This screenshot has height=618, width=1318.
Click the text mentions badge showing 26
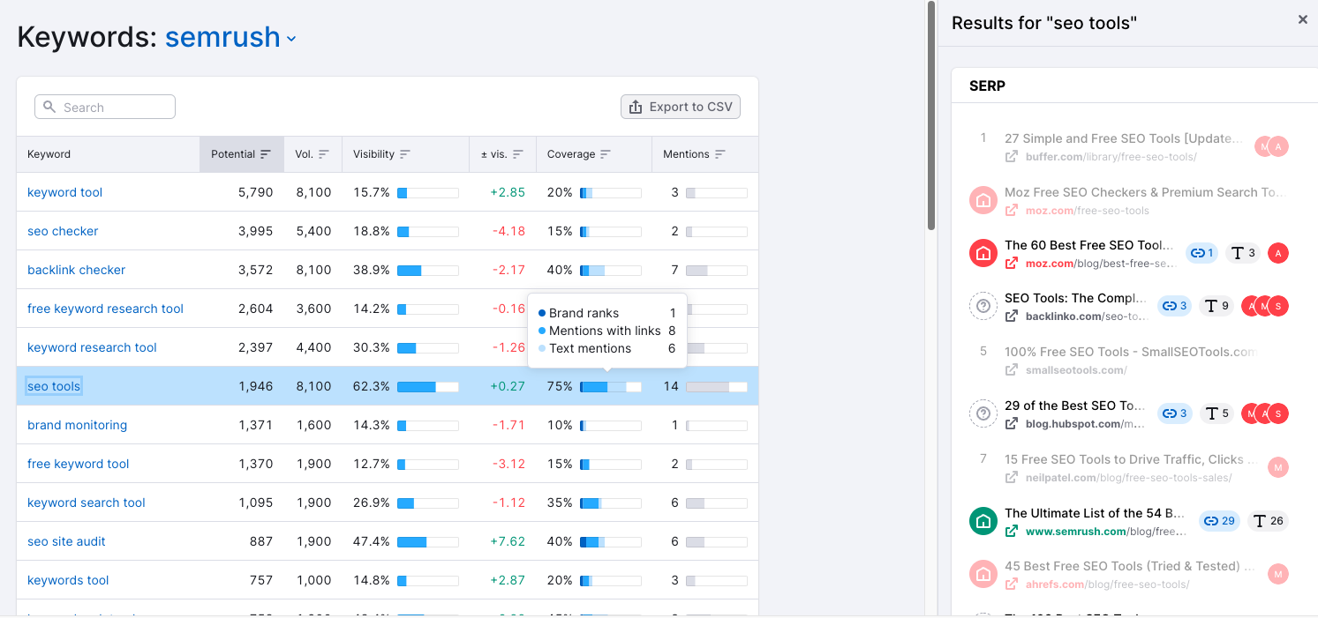[x=1269, y=521]
